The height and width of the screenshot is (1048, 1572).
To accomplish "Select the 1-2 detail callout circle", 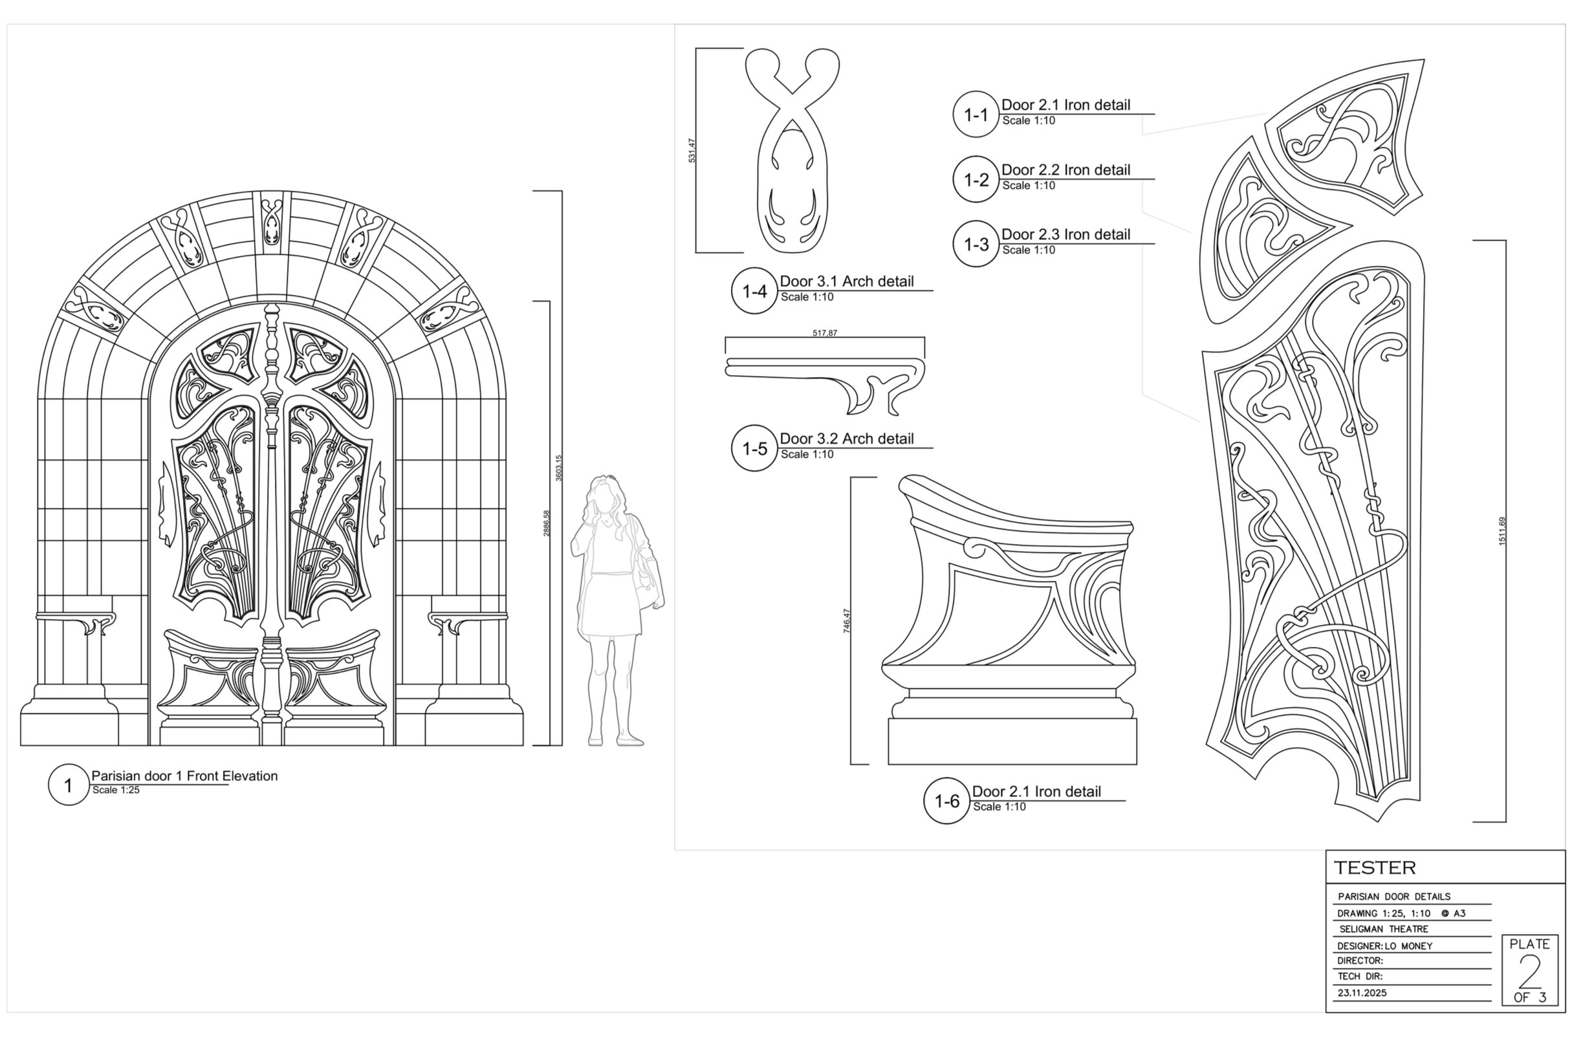I will [976, 179].
